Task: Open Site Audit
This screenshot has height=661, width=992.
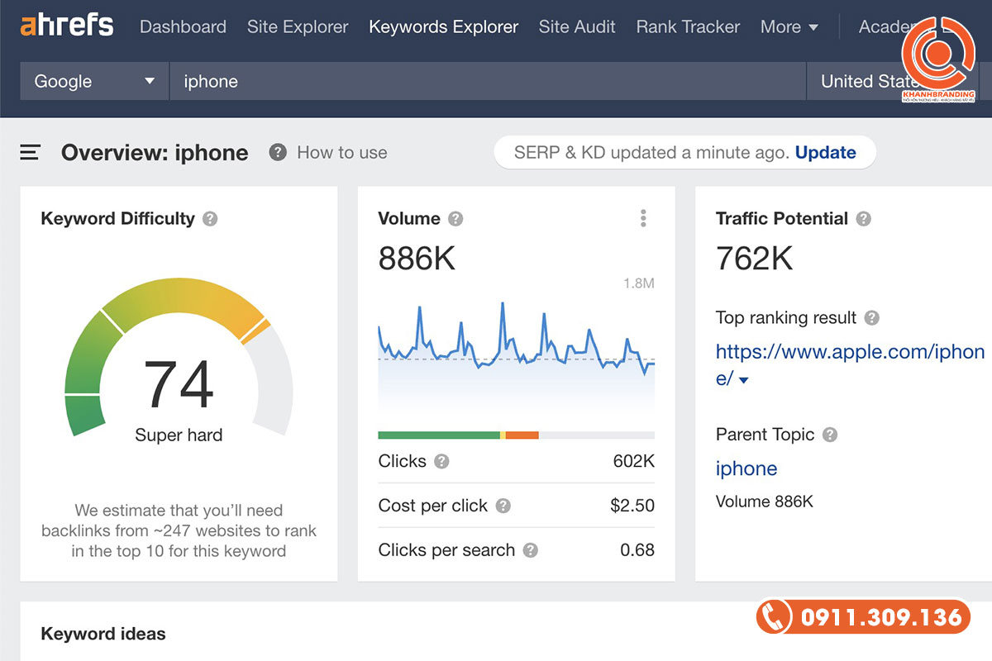Action: 577,26
